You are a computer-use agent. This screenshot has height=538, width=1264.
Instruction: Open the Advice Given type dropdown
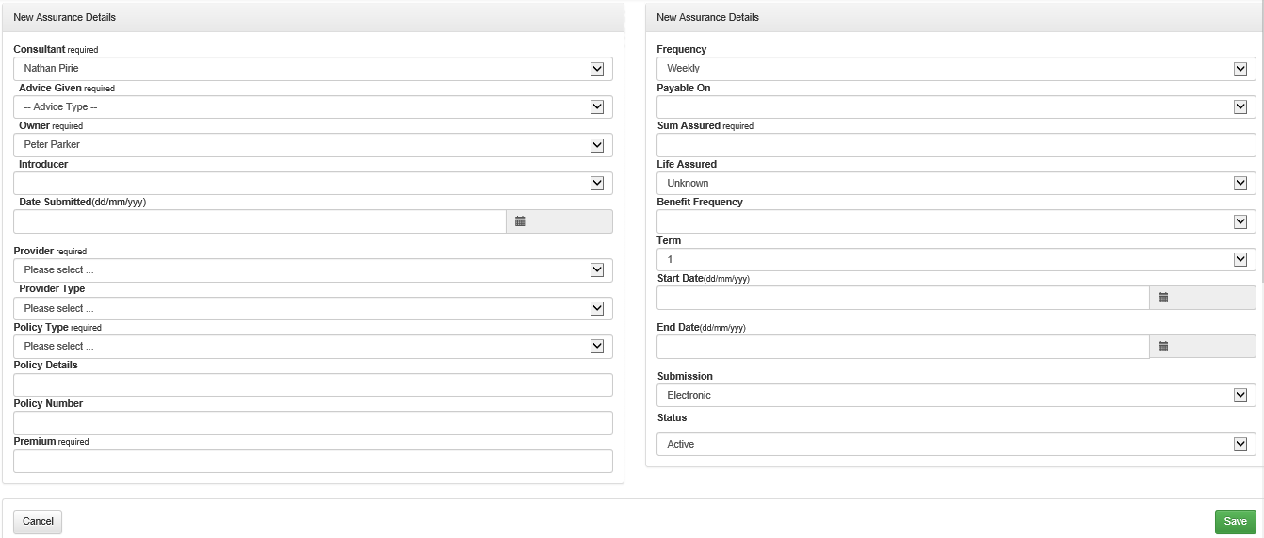click(x=313, y=107)
